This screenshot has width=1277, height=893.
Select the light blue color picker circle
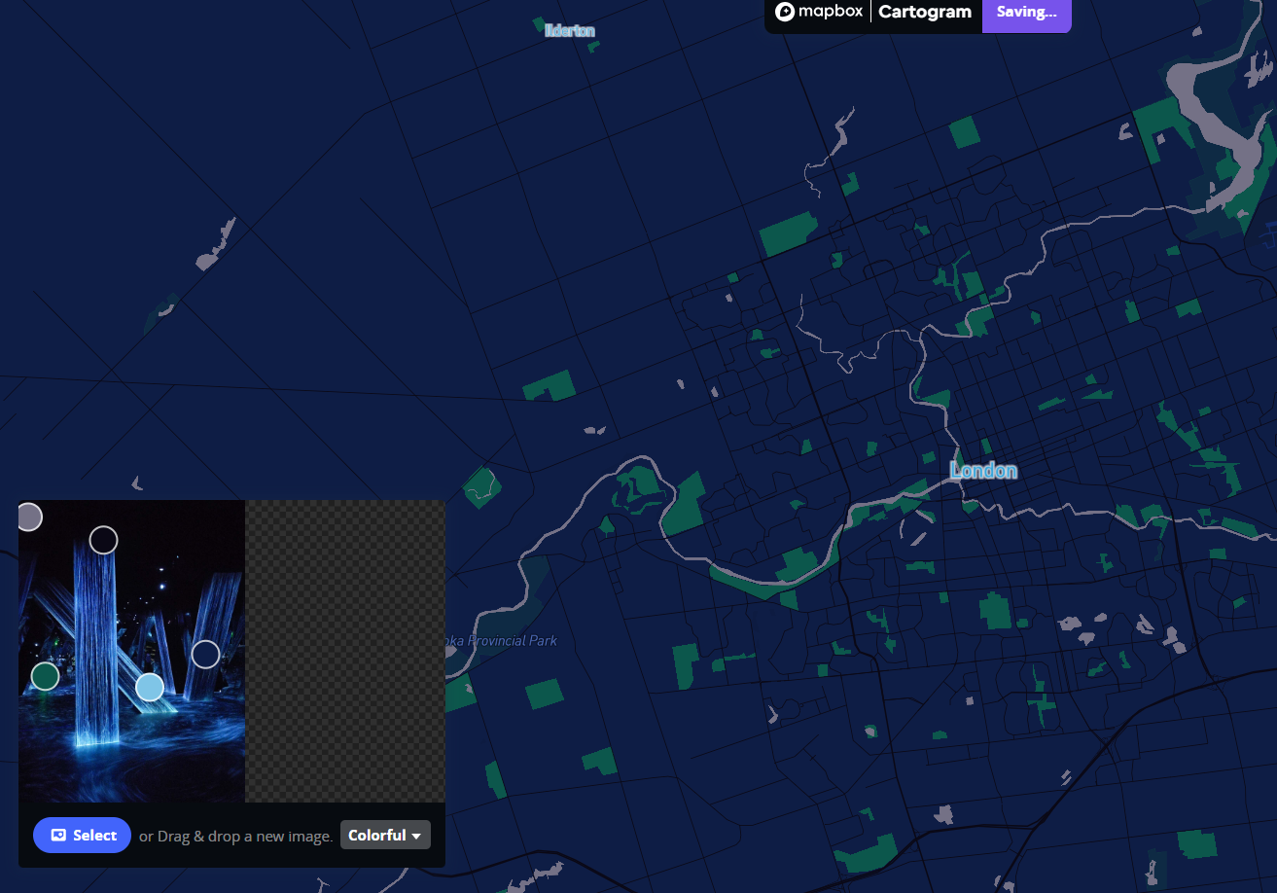tap(149, 687)
